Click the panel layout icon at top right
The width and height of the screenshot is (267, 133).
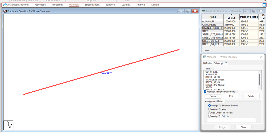coord(264,5)
